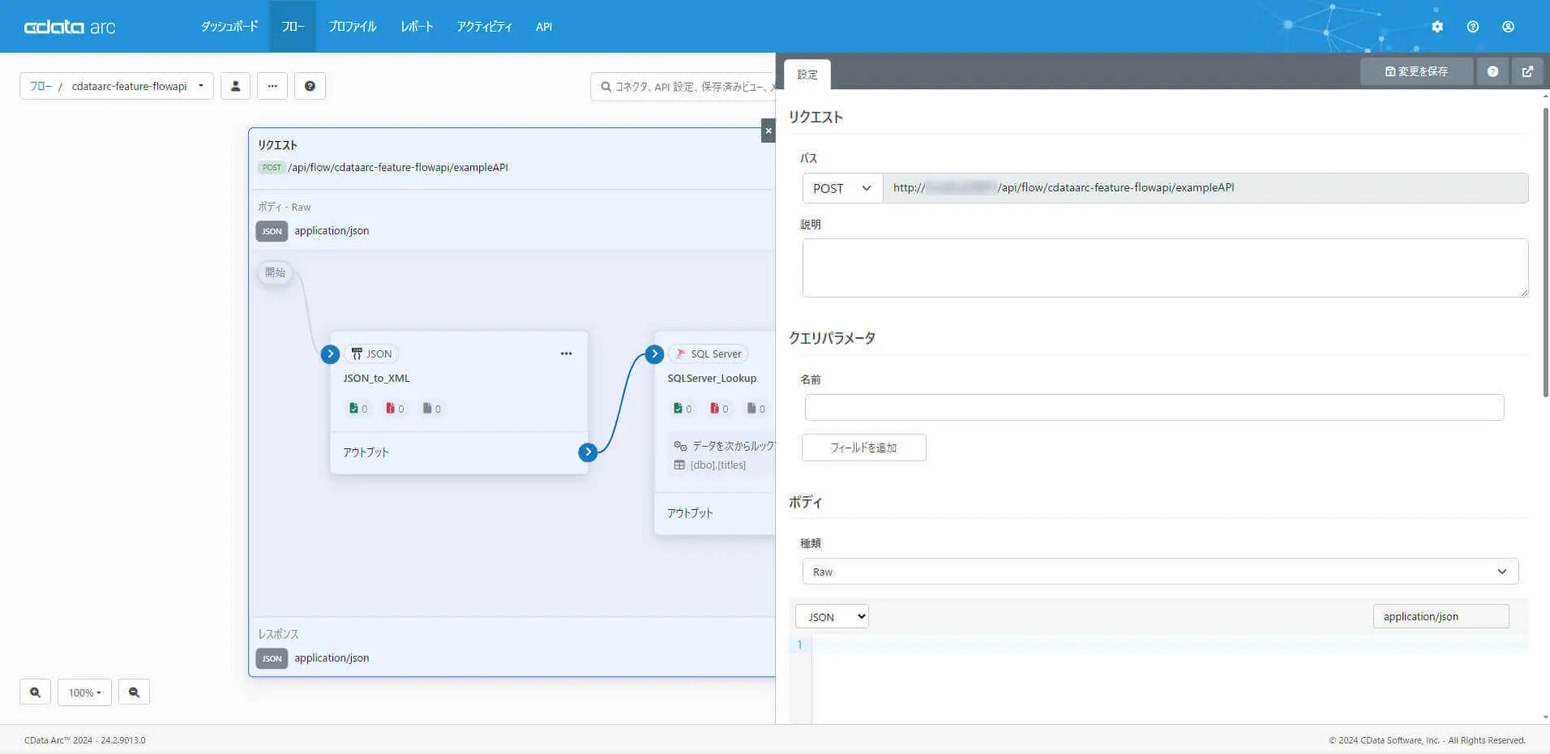Click JSON_to_XML error file count icon
Viewport: 1550px width, 754px height.
click(390, 409)
